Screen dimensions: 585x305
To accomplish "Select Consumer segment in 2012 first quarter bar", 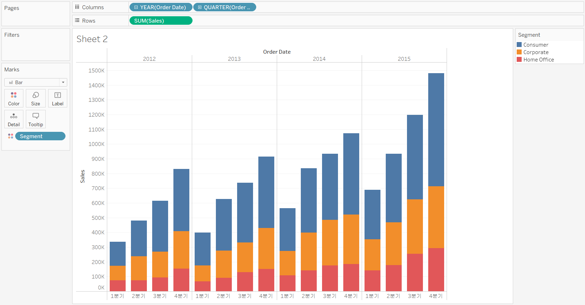I will [117, 254].
